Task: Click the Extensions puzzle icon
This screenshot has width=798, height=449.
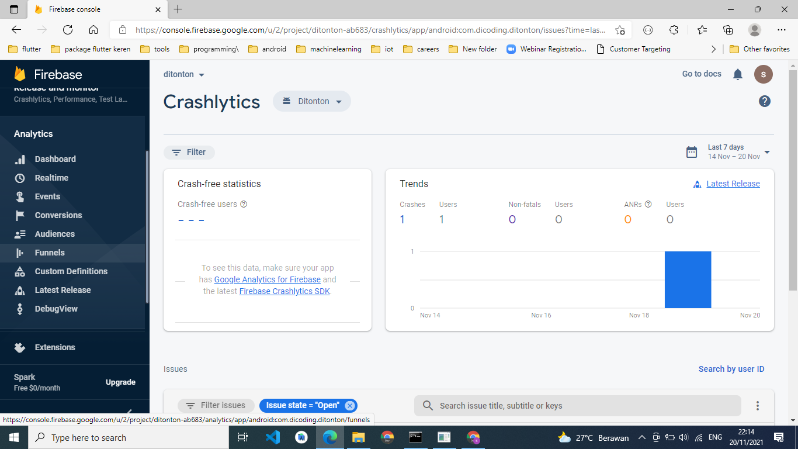Action: click(20, 347)
